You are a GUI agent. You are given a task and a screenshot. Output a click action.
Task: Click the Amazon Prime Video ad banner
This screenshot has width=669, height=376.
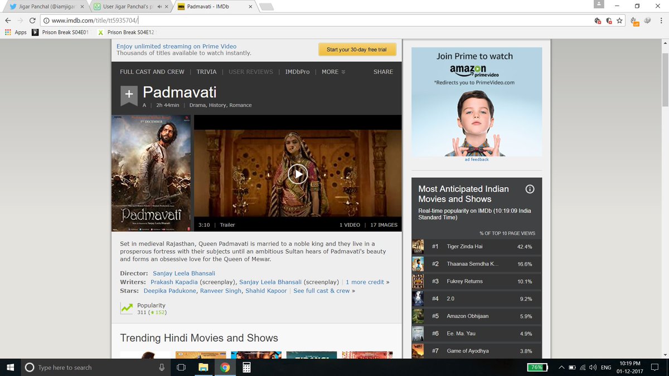[x=477, y=101]
